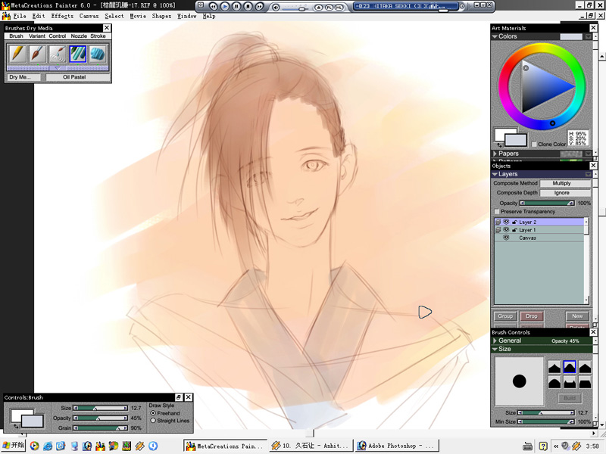
Task: Select Layer 1 in the layers list
Action: pos(541,230)
